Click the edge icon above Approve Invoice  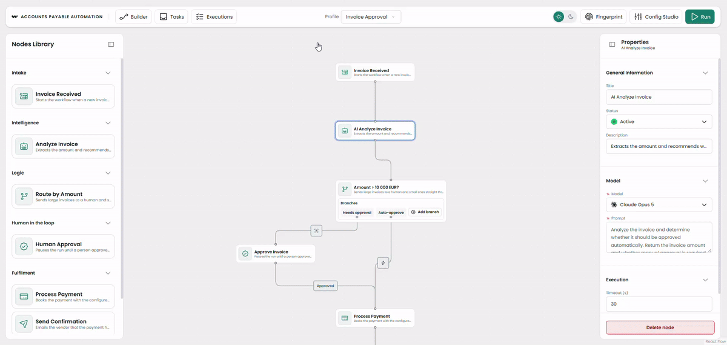point(316,230)
